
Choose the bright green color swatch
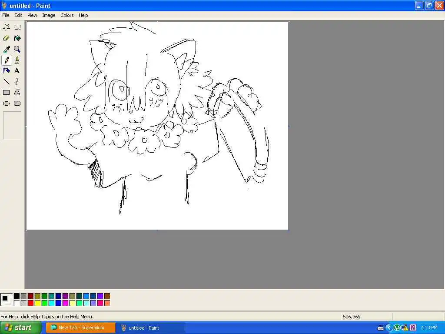(x=45, y=303)
